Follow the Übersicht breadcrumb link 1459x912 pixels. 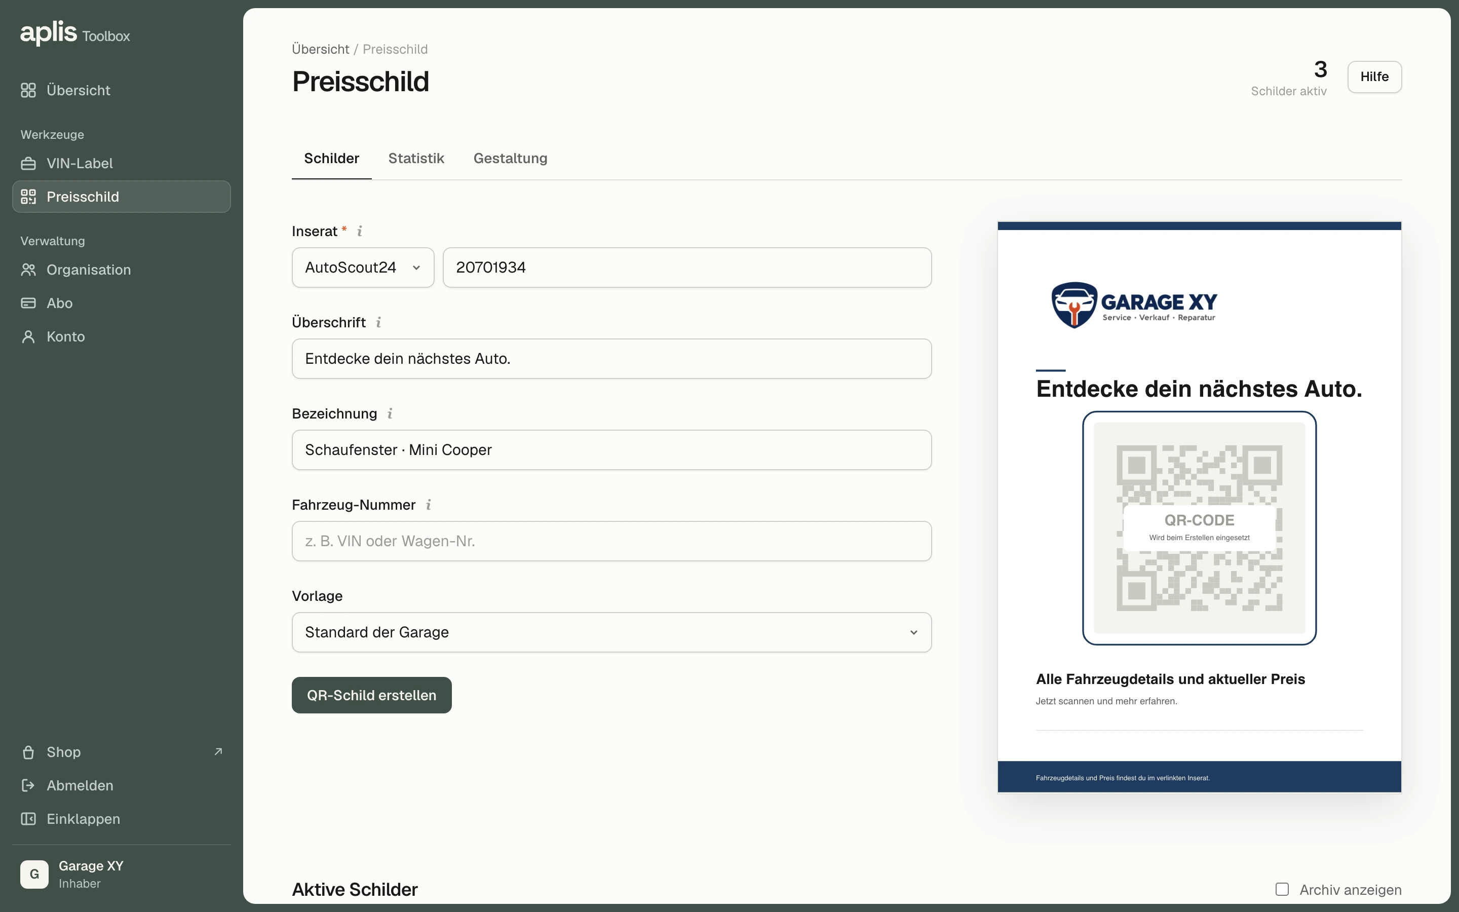click(x=320, y=50)
